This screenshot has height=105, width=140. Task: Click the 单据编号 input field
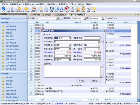92,38
